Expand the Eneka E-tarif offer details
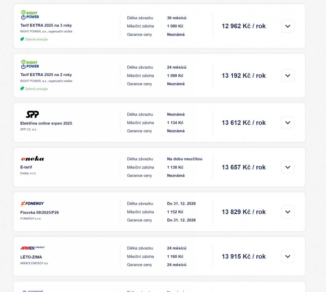This screenshot has width=326, height=292. coord(287,167)
